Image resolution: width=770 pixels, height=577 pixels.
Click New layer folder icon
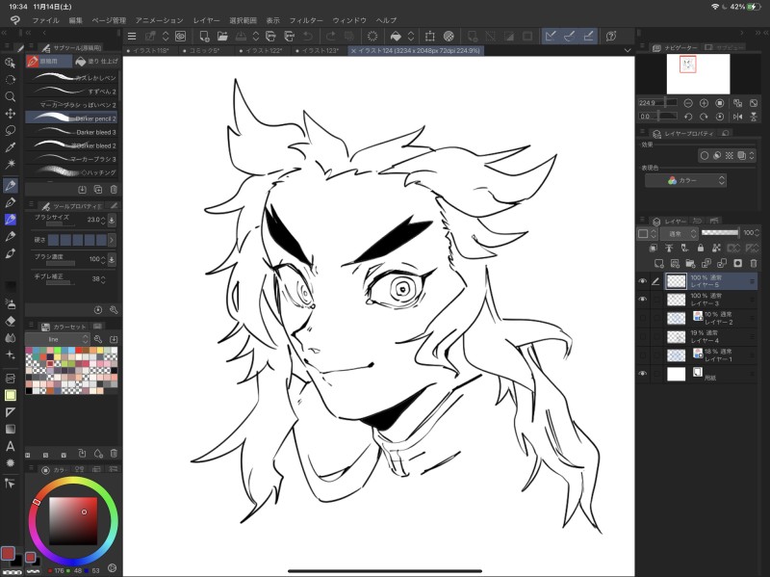tap(690, 263)
